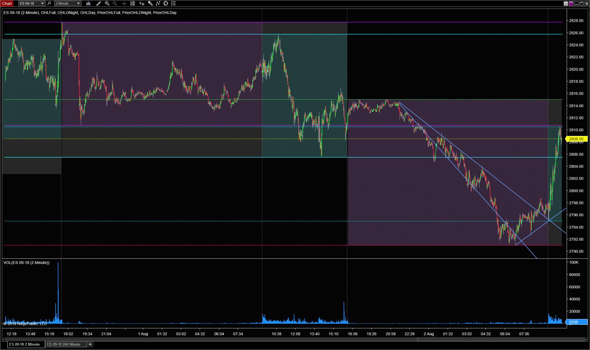Add a new chart tab with plus button

(x=90, y=344)
